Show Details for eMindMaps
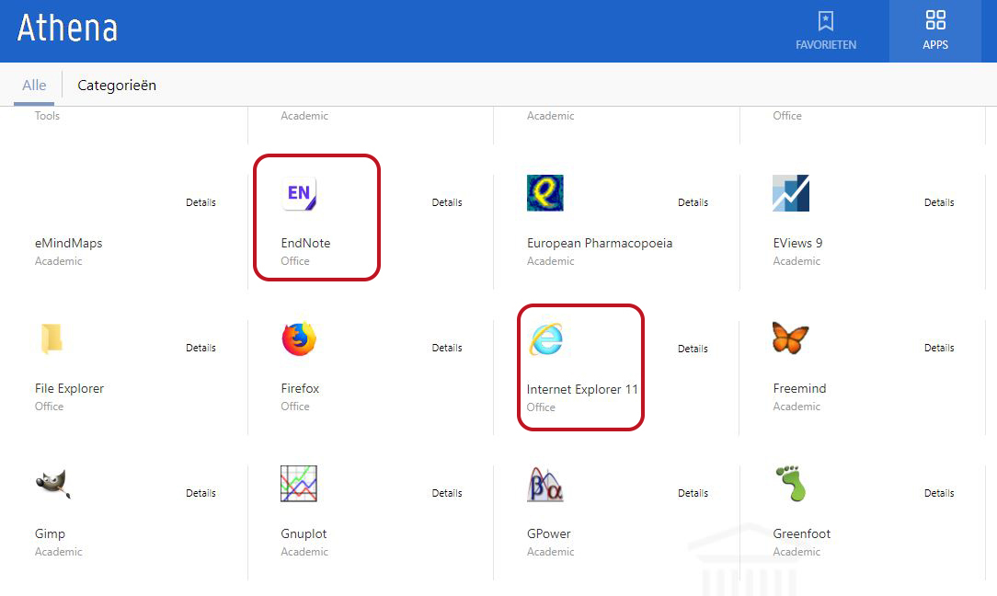 point(201,202)
